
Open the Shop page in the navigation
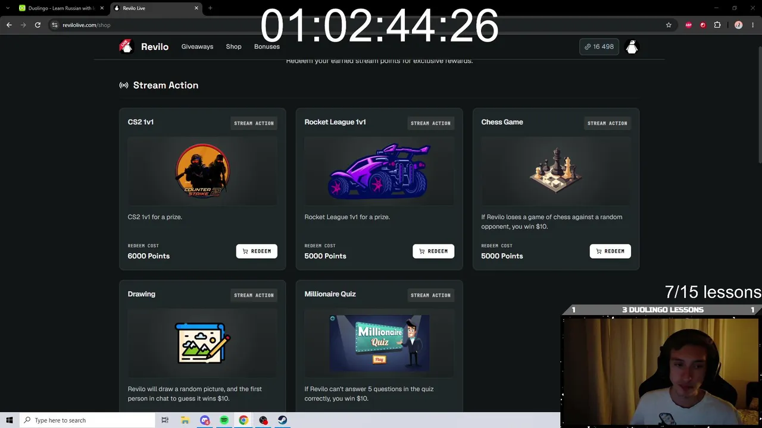(x=233, y=46)
